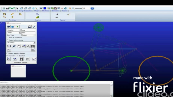Open the Steps dropdown

[x=14, y=33]
